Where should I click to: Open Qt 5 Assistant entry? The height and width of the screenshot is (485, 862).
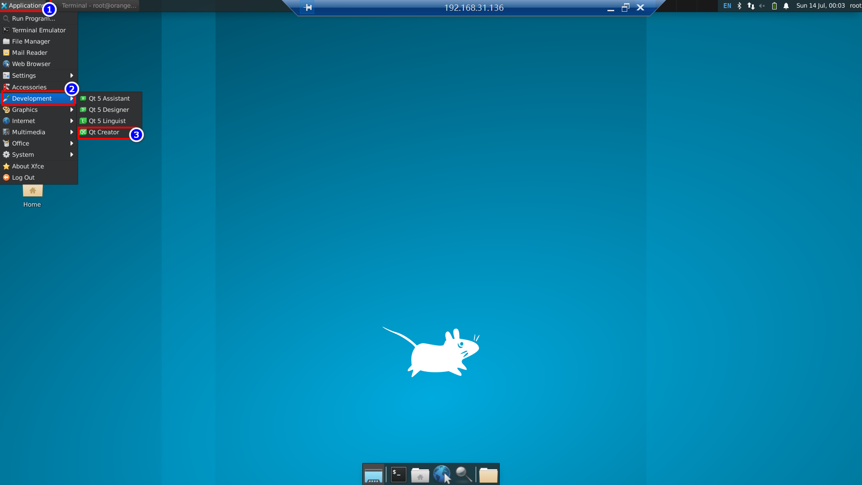coord(109,99)
